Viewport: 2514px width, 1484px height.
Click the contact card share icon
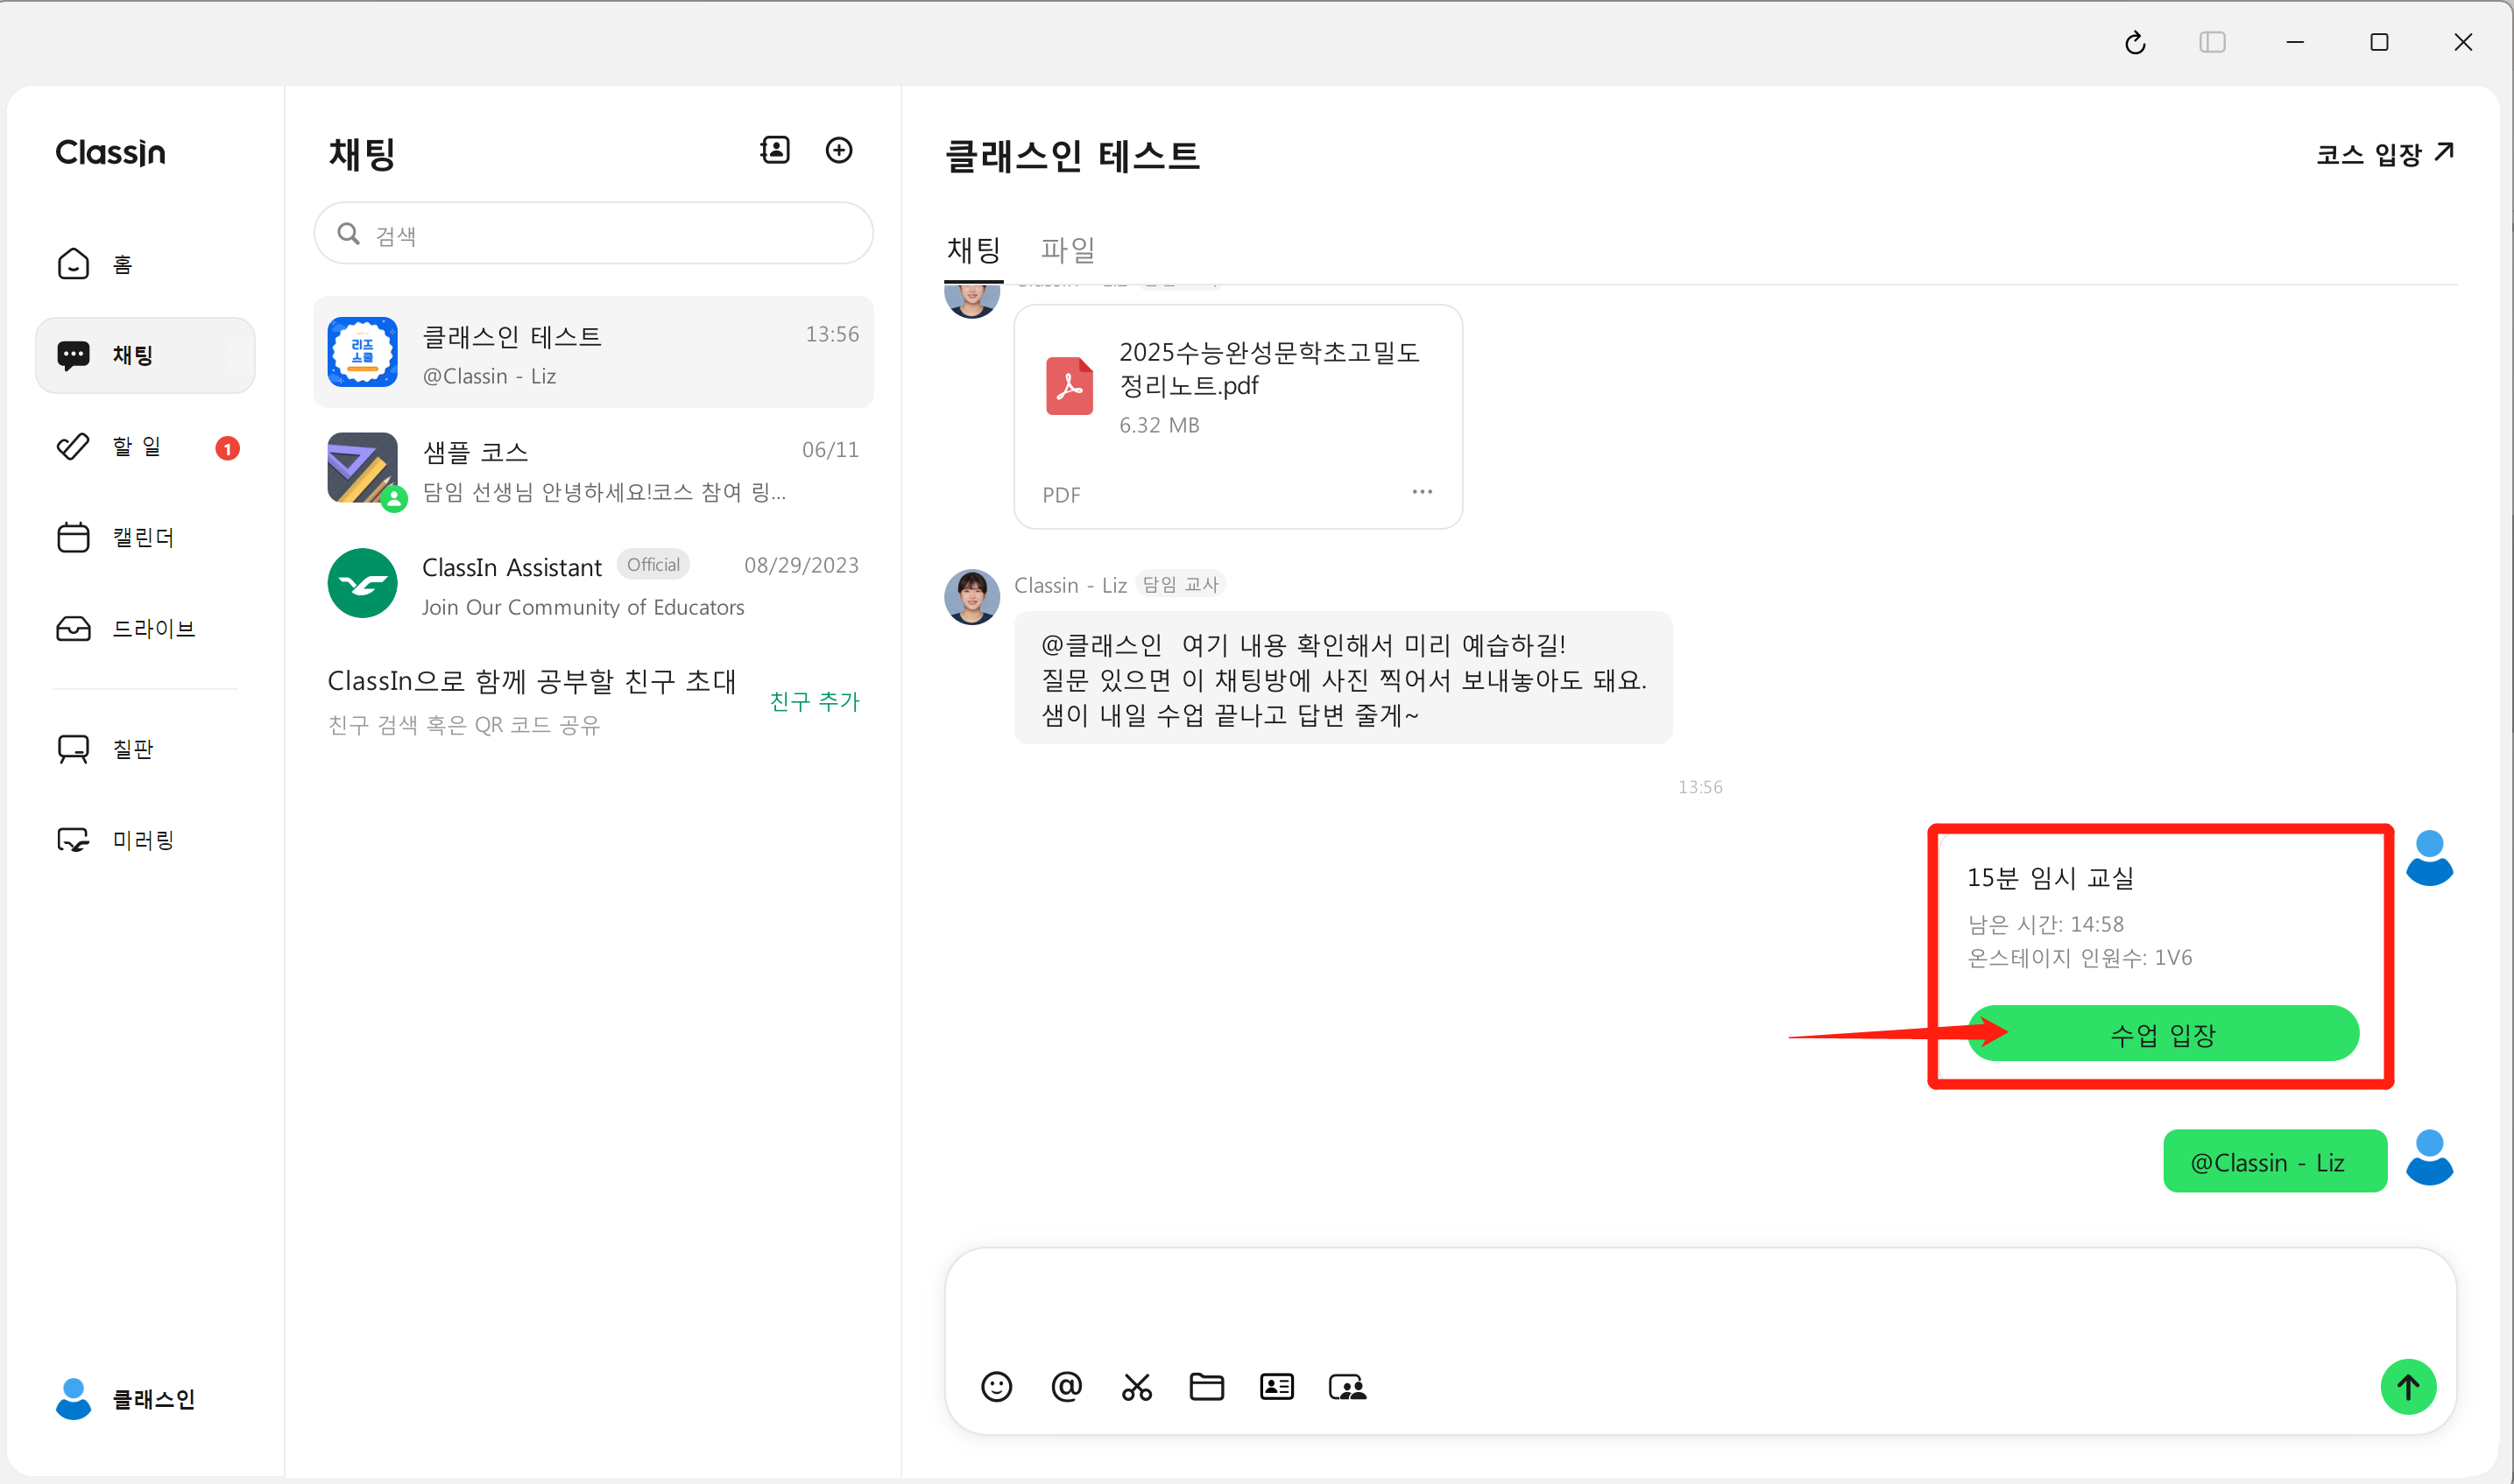(x=1276, y=1387)
